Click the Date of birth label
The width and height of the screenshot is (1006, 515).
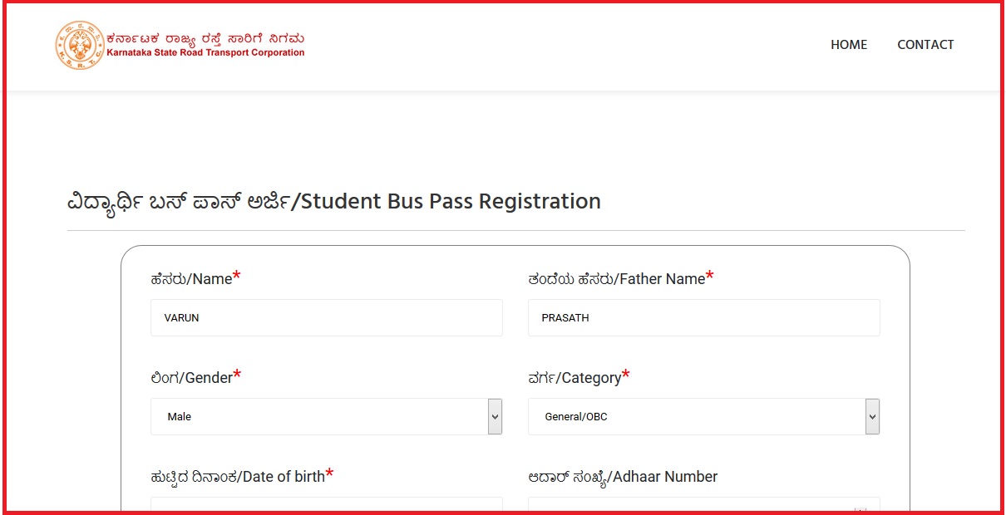click(x=237, y=477)
